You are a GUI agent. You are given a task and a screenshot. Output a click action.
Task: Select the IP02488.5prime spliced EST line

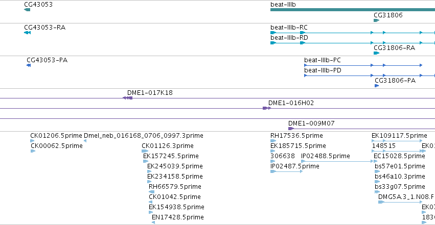[337, 161]
